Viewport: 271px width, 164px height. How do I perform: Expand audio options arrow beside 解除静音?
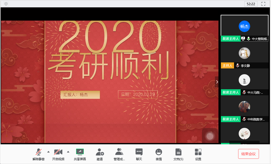pos(48,152)
